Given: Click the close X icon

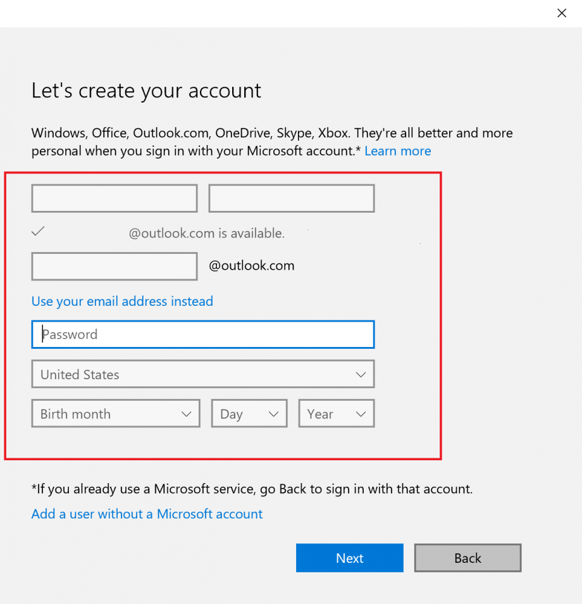Looking at the screenshot, I should tap(561, 13).
